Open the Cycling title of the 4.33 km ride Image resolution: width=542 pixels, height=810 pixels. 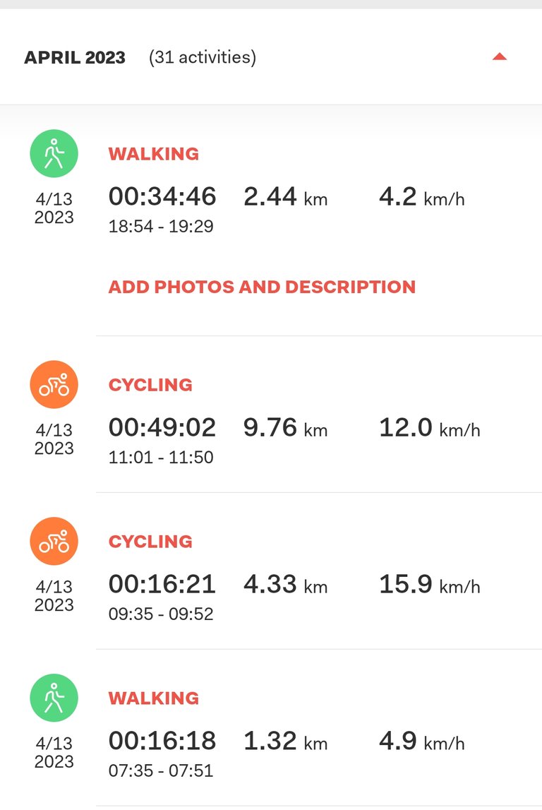click(150, 542)
